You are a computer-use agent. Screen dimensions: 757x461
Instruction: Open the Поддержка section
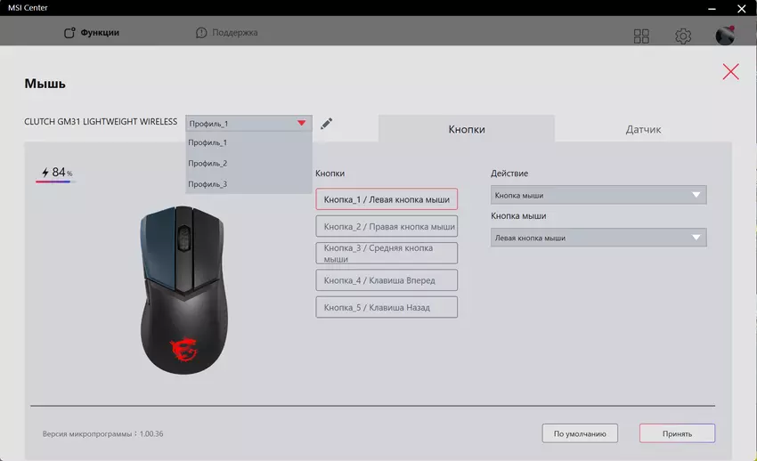(227, 33)
